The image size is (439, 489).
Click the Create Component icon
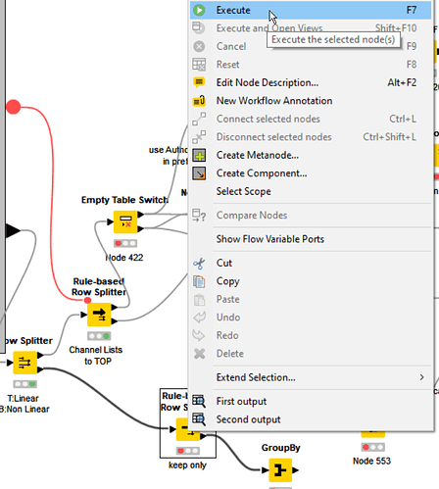(x=199, y=173)
